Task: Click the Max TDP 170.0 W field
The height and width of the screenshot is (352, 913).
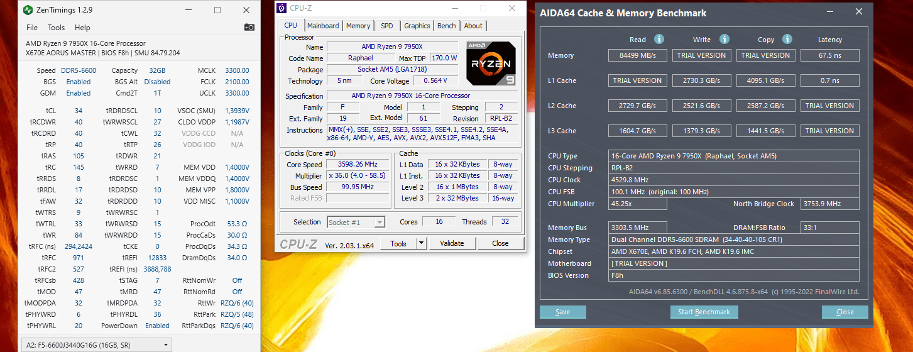Action: click(444, 58)
